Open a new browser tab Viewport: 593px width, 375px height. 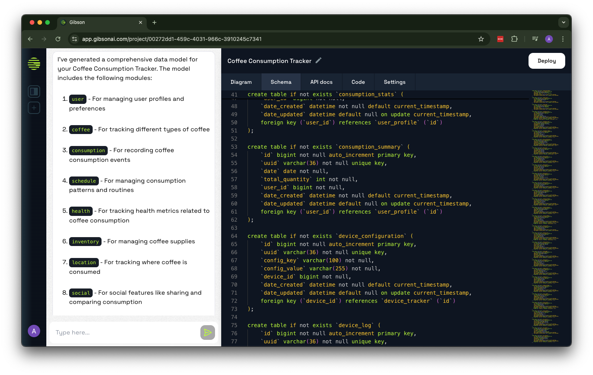pos(154,22)
